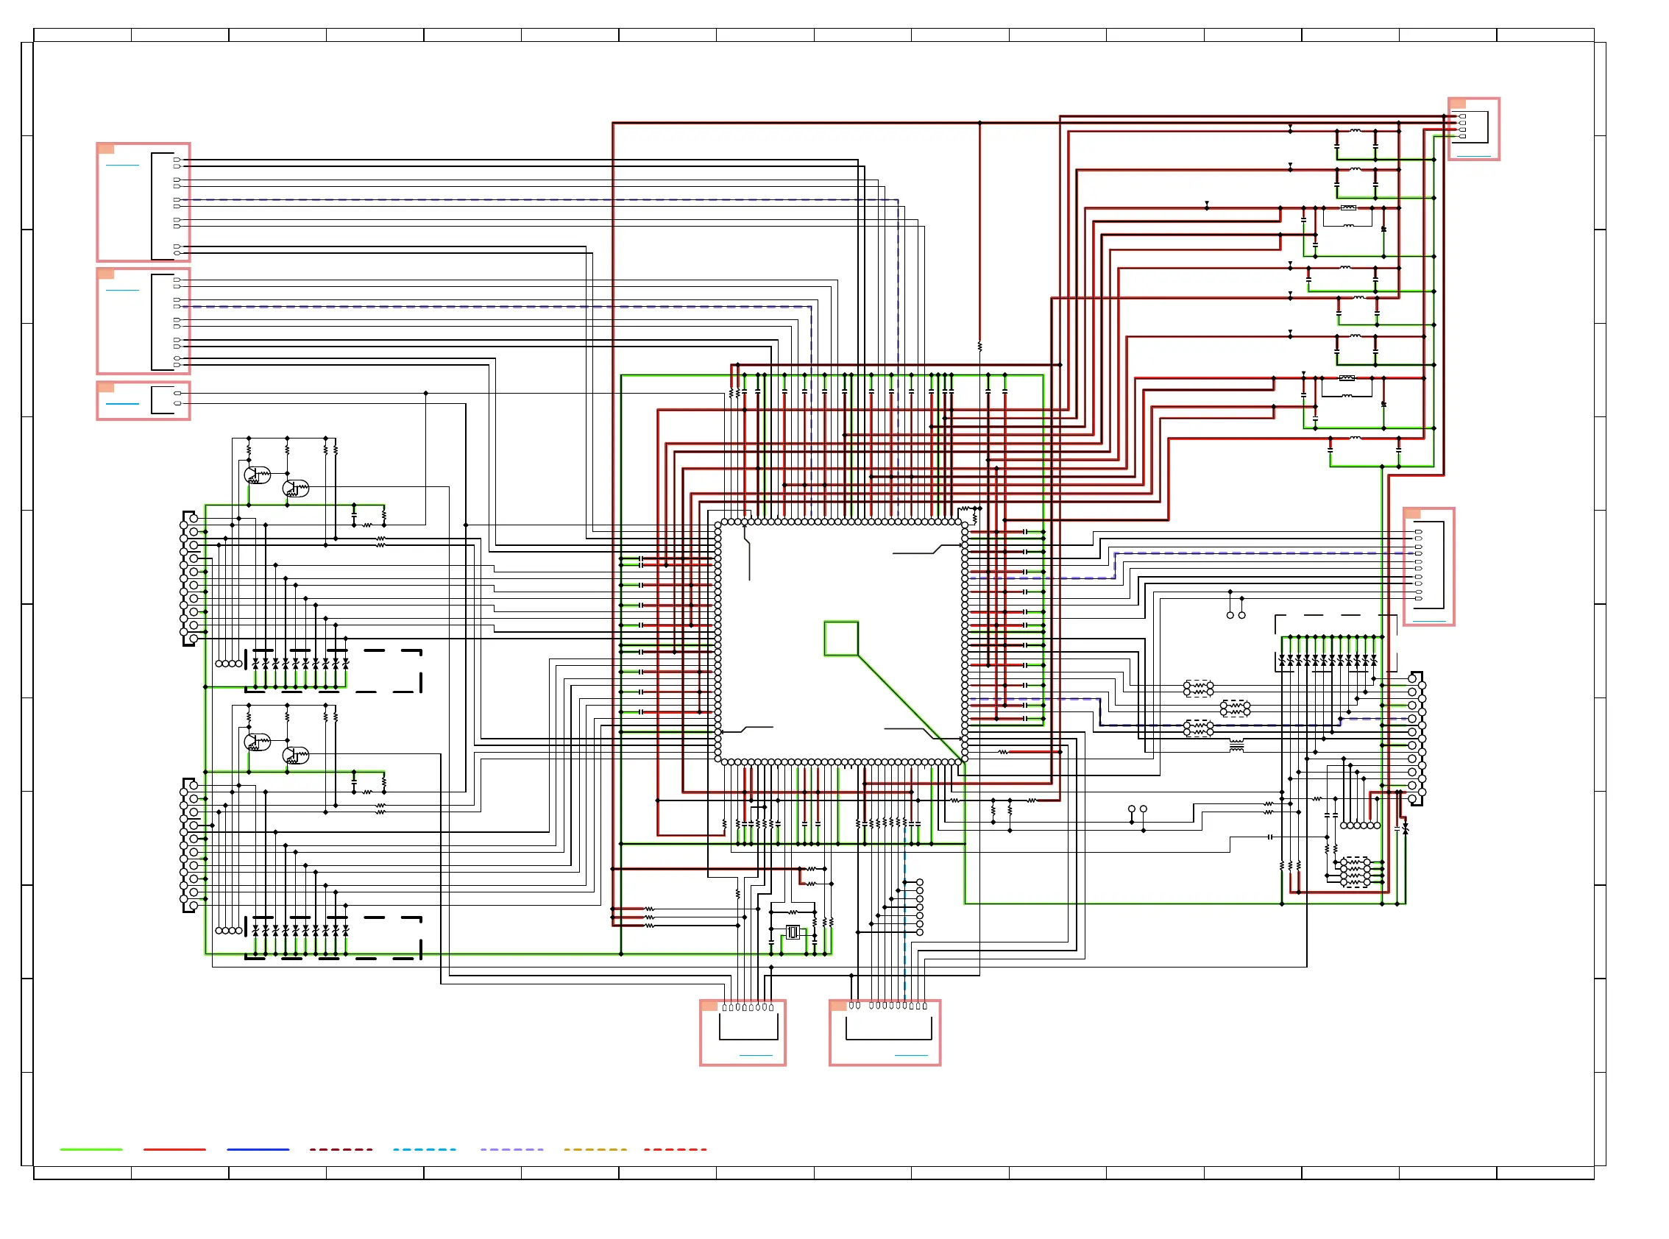Viewport: 1669px width, 1239px height.
Task: Click the orange tag on the upper-right corner block
Action: click(x=1458, y=104)
